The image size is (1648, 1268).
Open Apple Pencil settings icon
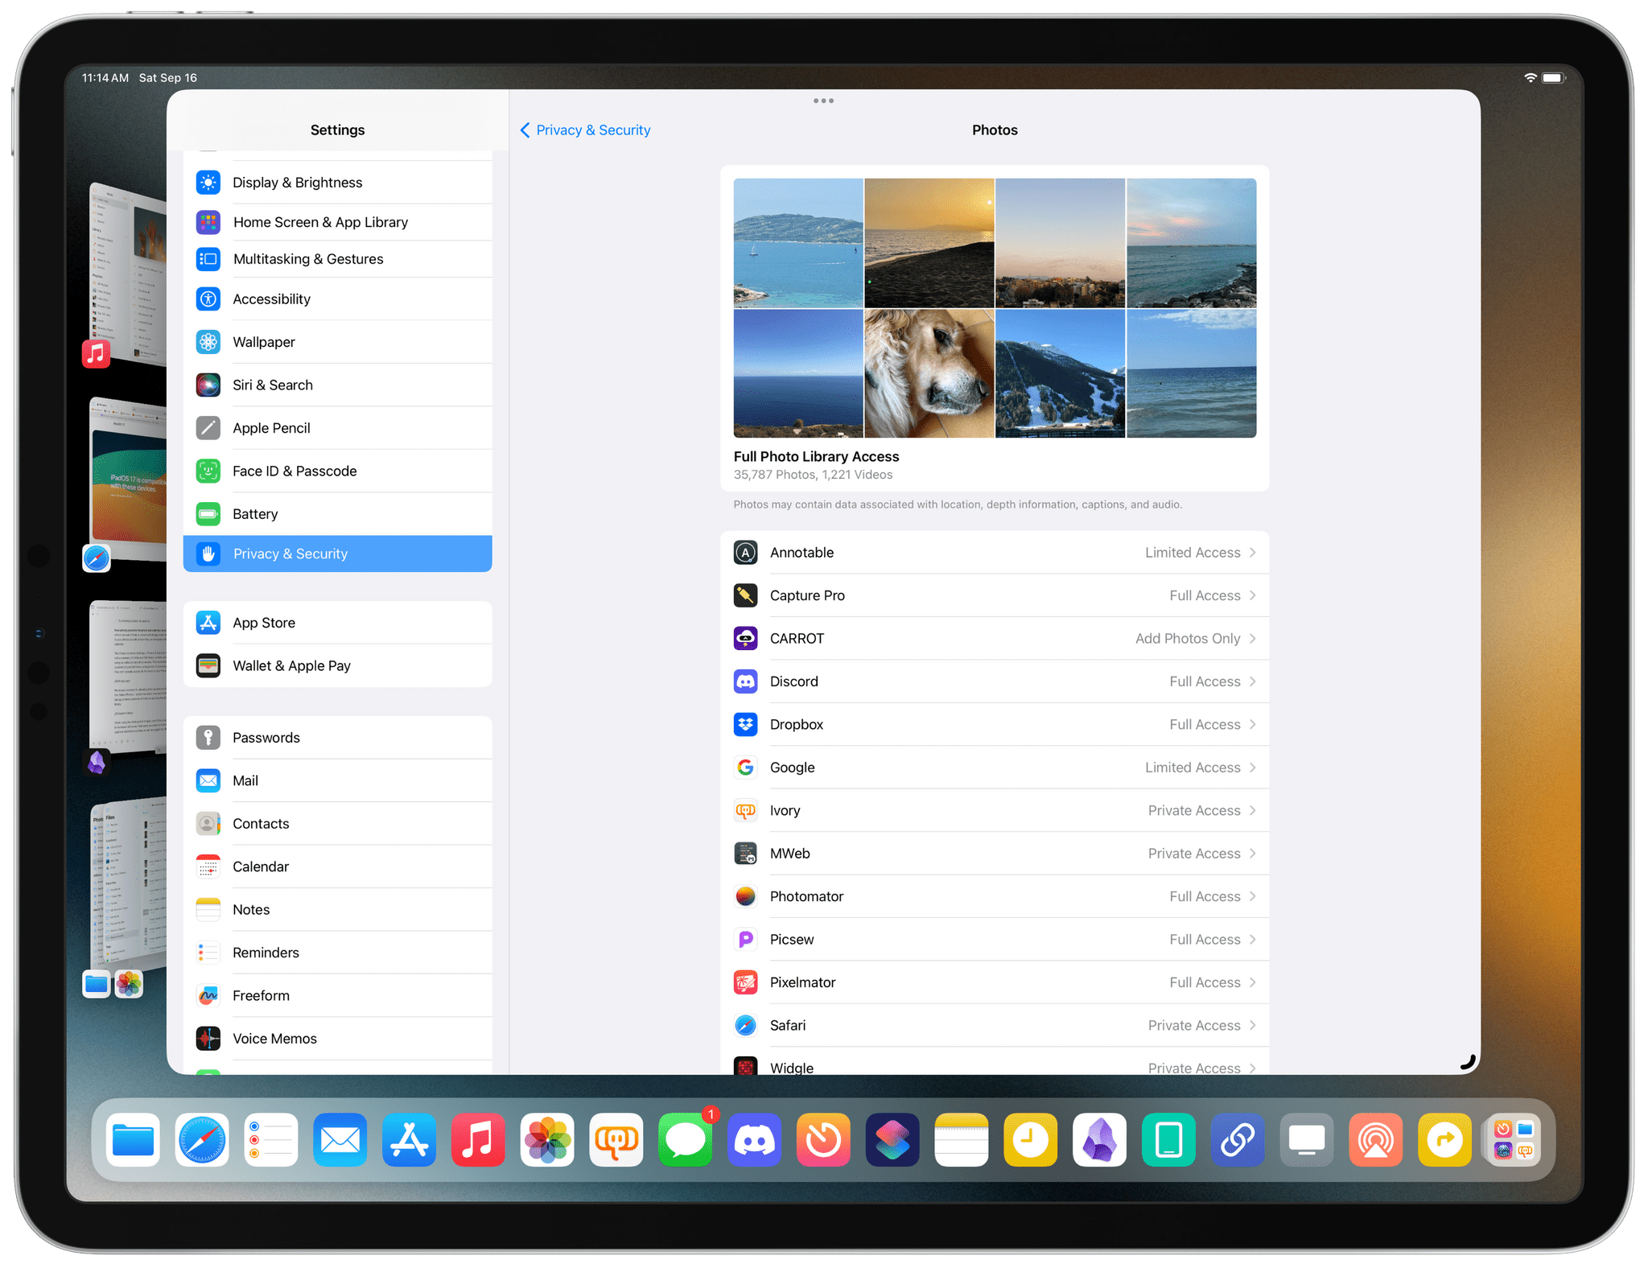click(208, 428)
